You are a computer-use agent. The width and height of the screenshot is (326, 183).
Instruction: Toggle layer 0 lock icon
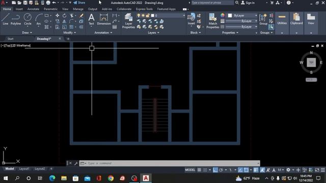[x=148, y=16]
